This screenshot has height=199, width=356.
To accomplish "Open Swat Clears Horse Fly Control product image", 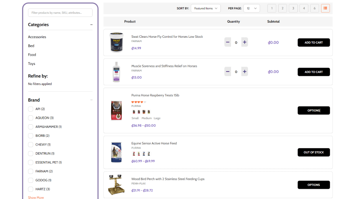I will pos(116,42).
